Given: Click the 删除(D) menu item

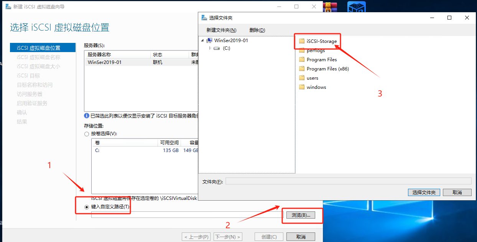Looking at the screenshot, I should (257, 30).
